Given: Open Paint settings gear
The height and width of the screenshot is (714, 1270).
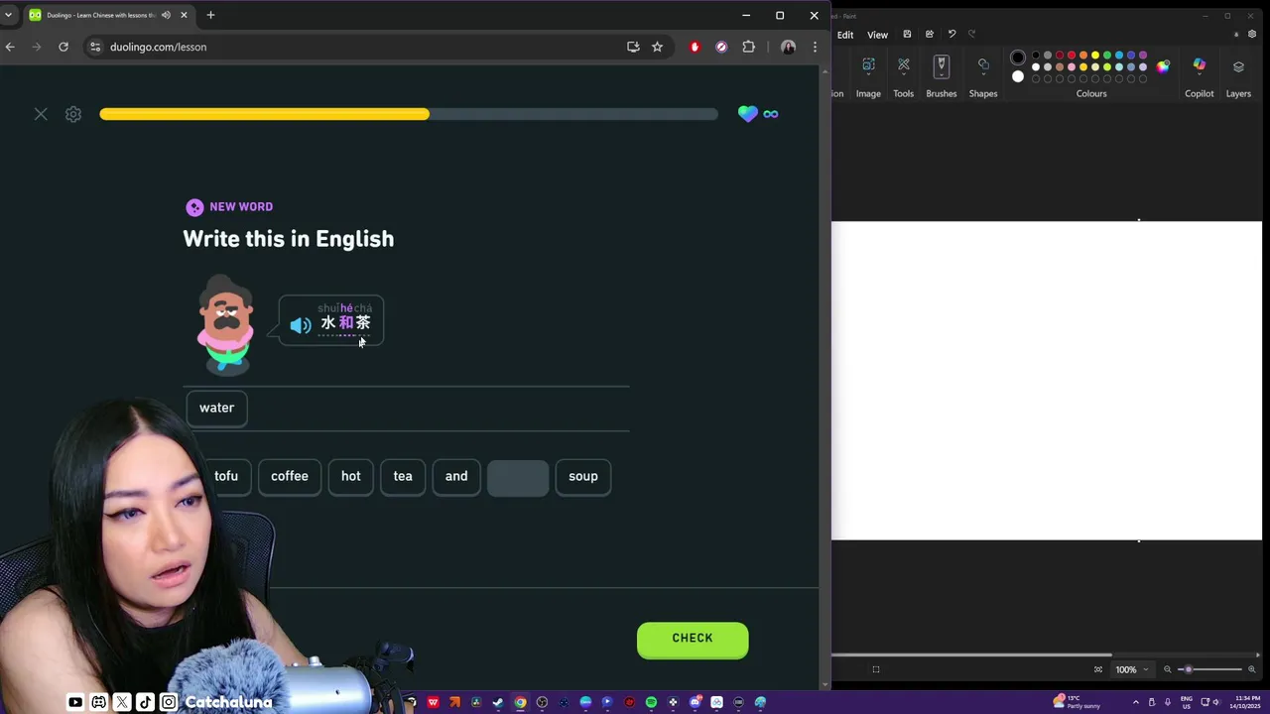Looking at the screenshot, I should click(x=1252, y=34).
